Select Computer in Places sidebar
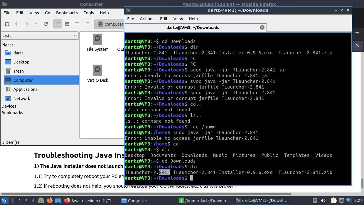 [41, 80]
